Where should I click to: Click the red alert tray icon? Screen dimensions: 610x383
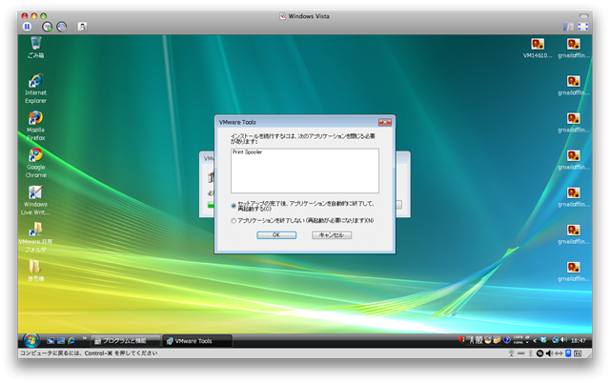tap(461, 339)
